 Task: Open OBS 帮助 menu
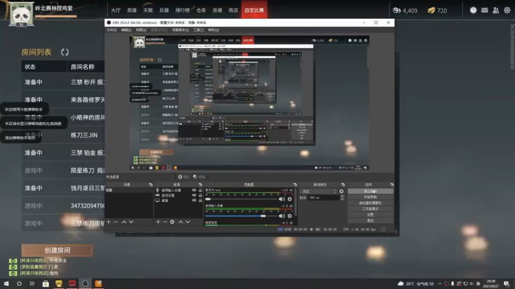tap(213, 30)
